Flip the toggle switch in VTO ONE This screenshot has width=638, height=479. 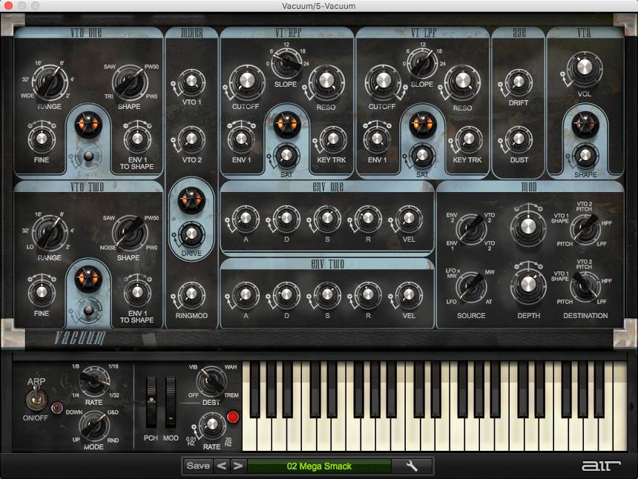tap(89, 156)
